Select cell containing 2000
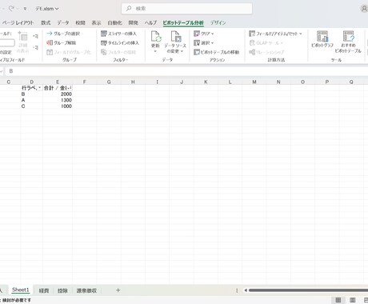Viewport: 368px width, 304px height. point(58,94)
